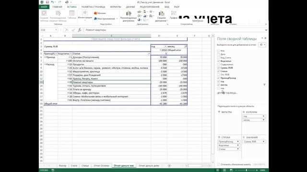Click the macro record icon in status bar
Viewport: 307px width, 172px height.
[53, 170]
